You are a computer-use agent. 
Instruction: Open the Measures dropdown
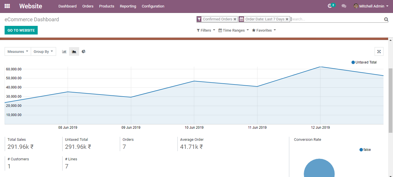[18, 51]
